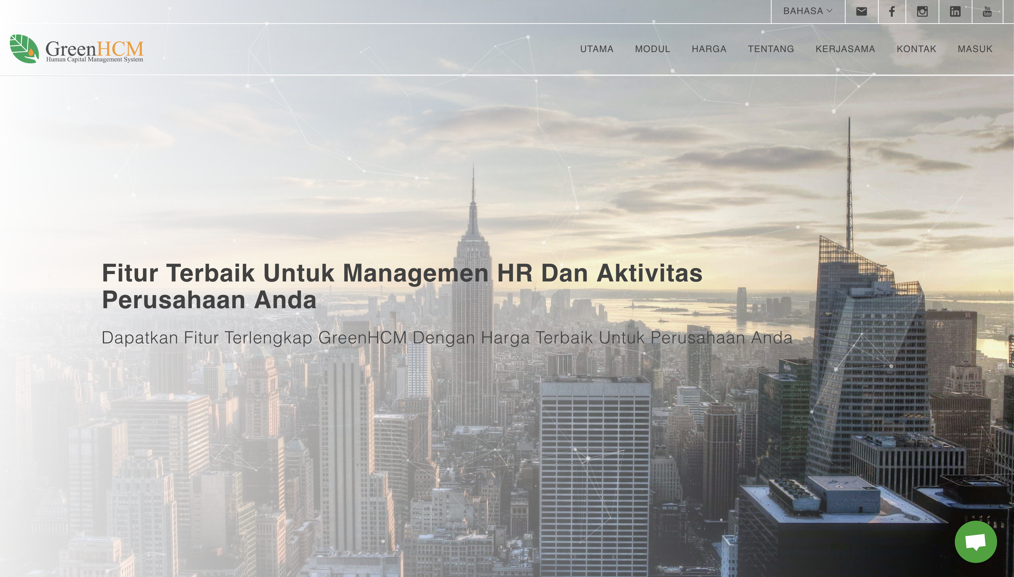Open the Facebook page icon
Image resolution: width=1014 pixels, height=577 pixels.
[x=892, y=12]
